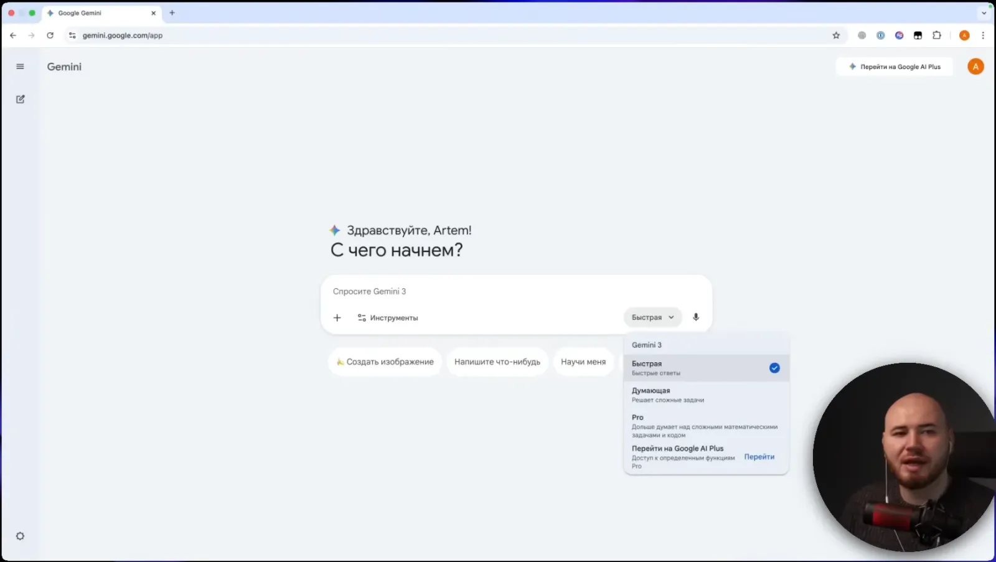Open the Chrome profile avatar in toolbar
This screenshot has height=562, width=996.
point(964,35)
